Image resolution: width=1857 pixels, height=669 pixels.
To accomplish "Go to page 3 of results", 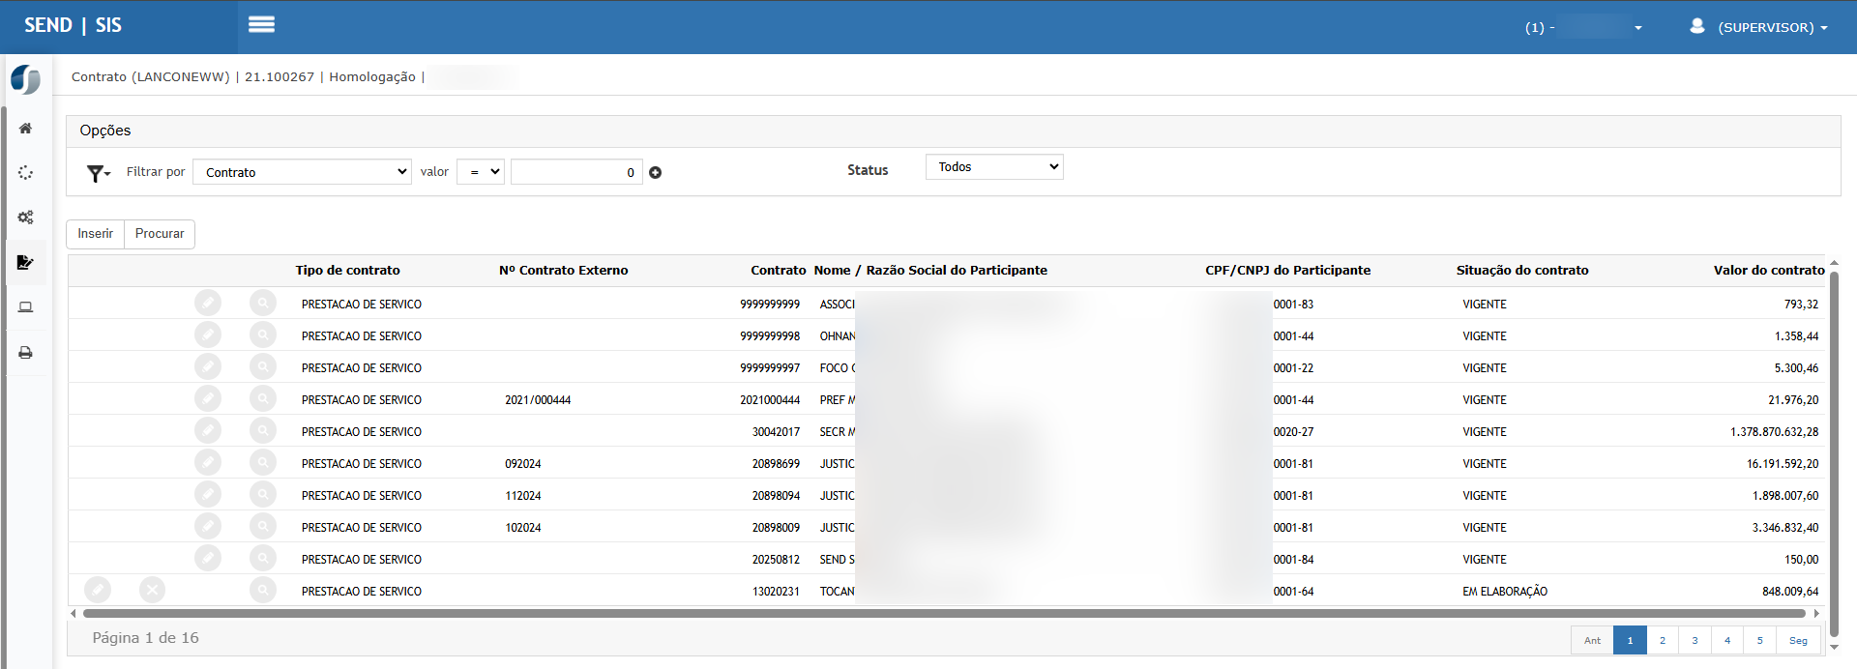I will pyautogui.click(x=1695, y=640).
